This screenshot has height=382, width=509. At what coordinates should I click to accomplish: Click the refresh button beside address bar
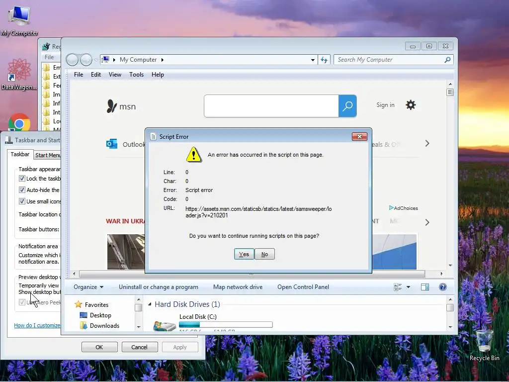pyautogui.click(x=324, y=60)
